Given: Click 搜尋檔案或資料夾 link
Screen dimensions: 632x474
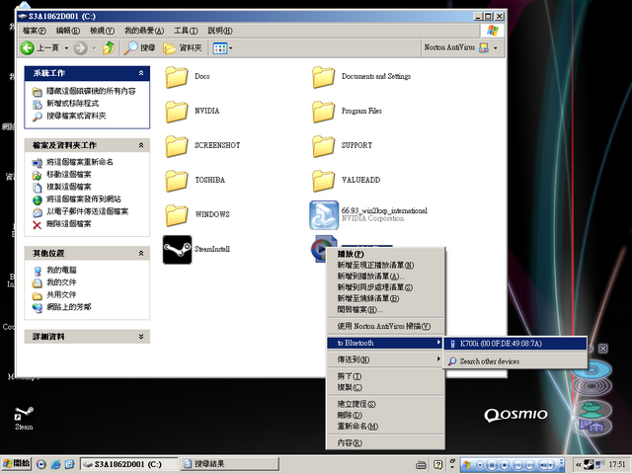Looking at the screenshot, I should click(76, 117).
